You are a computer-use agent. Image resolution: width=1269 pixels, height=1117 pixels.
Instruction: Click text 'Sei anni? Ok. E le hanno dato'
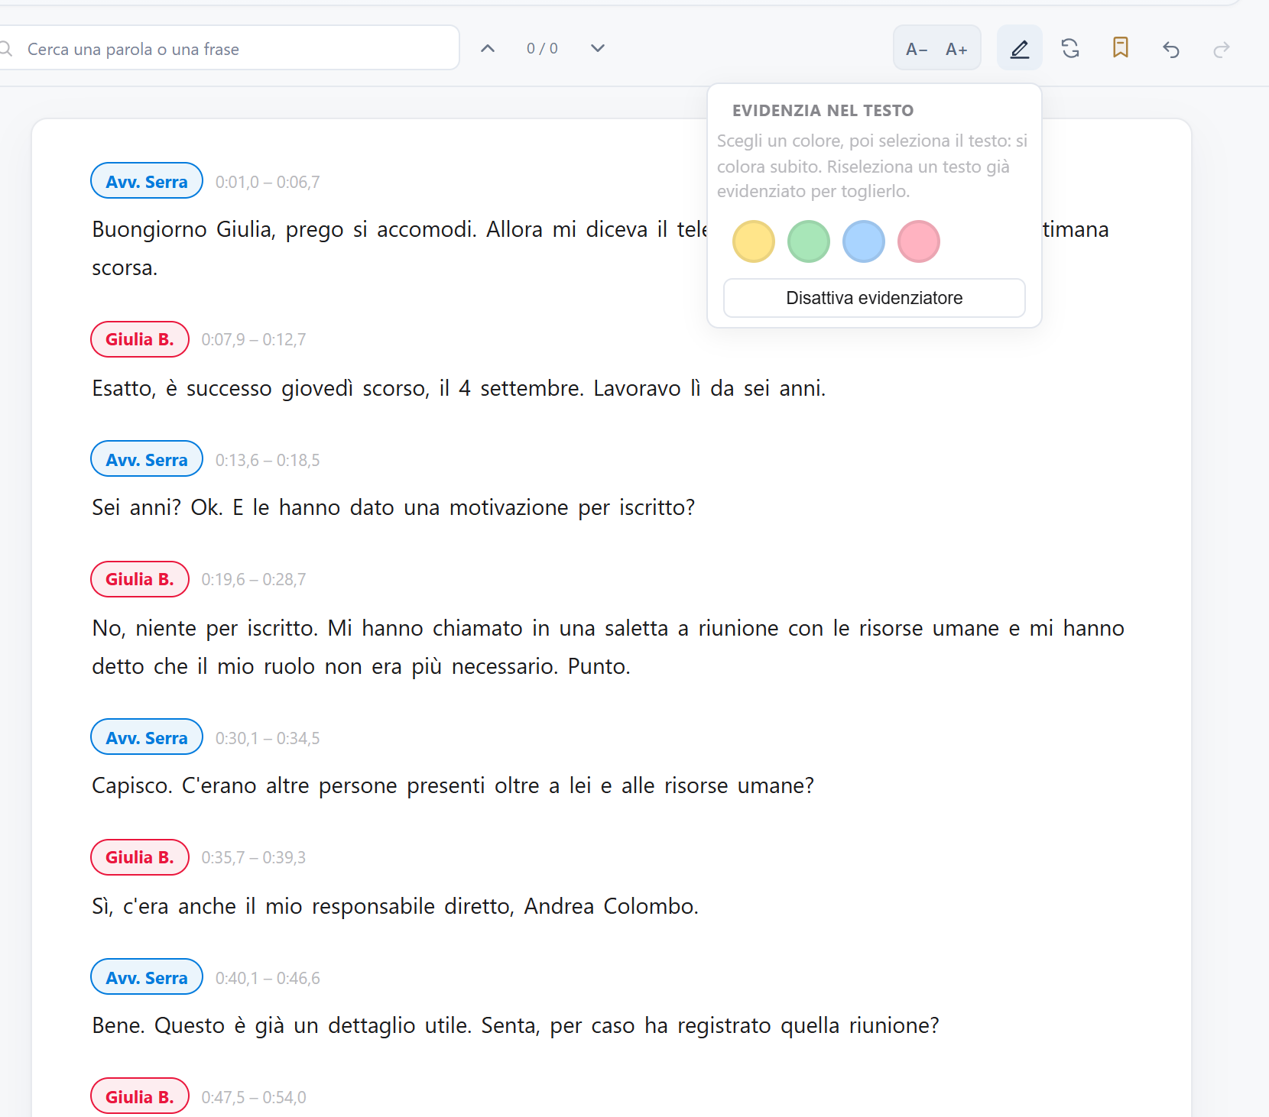click(242, 507)
